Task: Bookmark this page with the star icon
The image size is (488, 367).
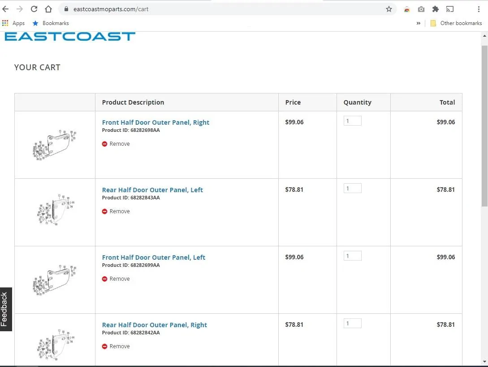Action: click(389, 9)
